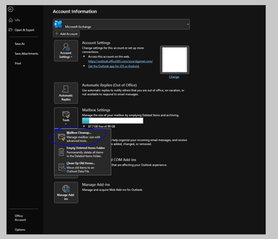
Task: Toggle the Tools dropdown button
Action: click(x=66, y=117)
